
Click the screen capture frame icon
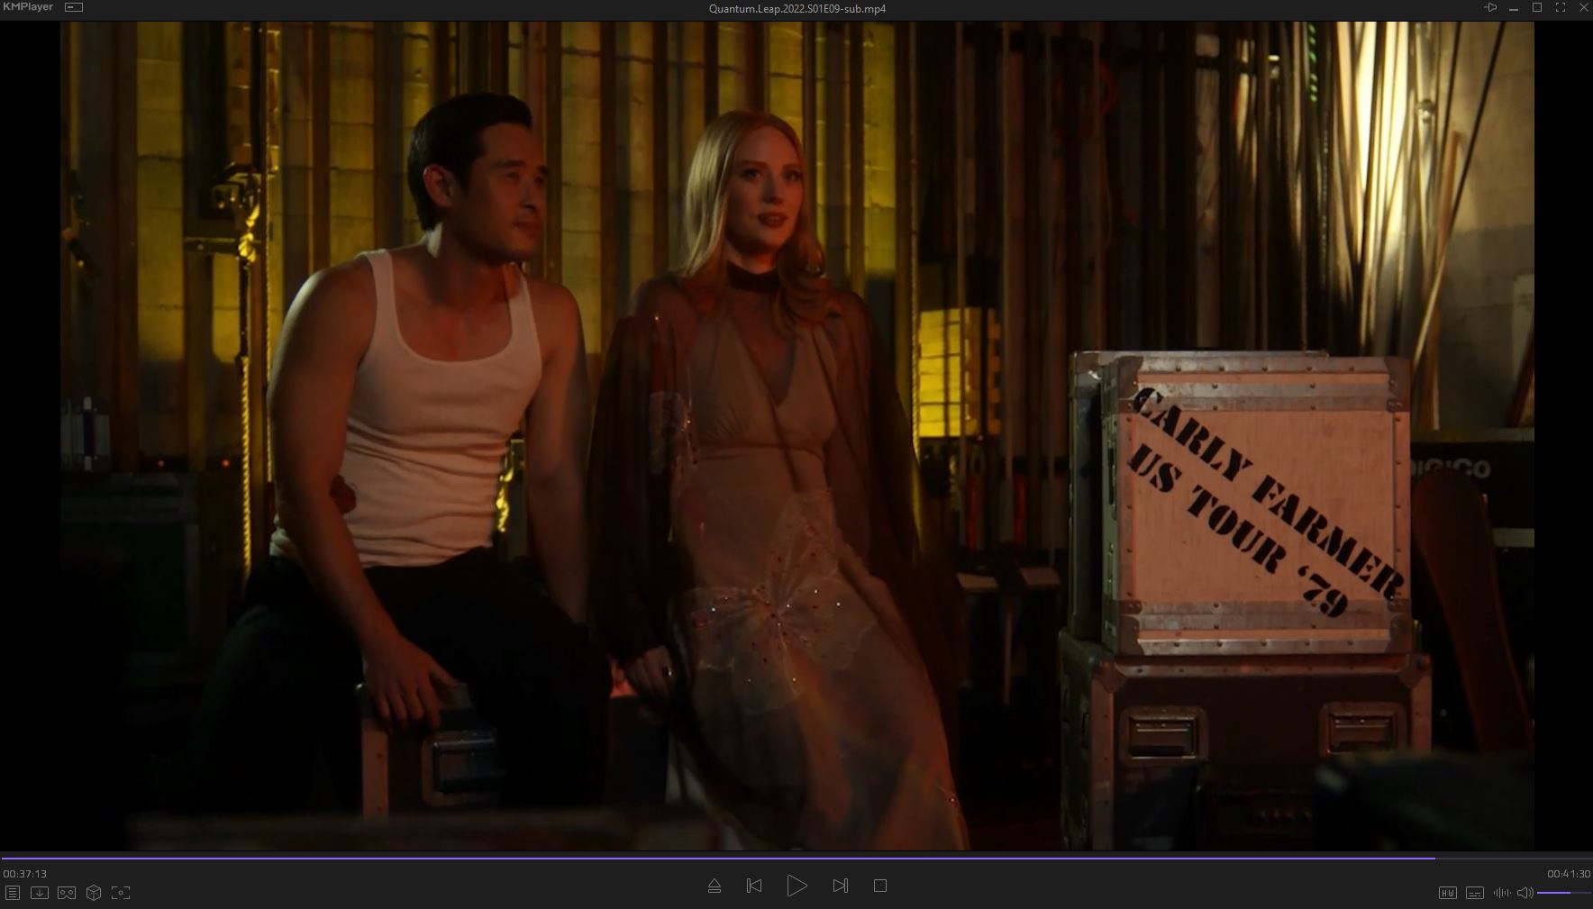121,893
